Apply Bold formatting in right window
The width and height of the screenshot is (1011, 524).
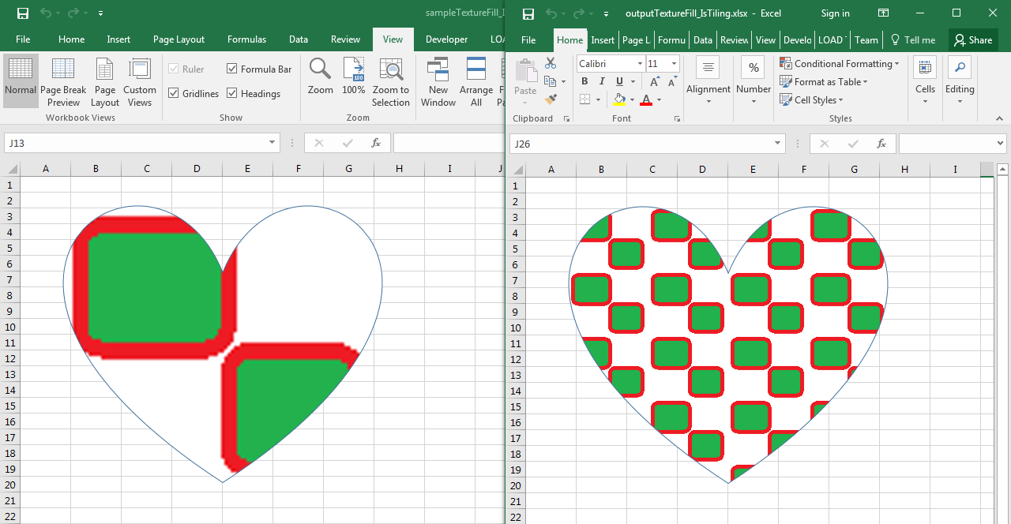click(x=584, y=81)
